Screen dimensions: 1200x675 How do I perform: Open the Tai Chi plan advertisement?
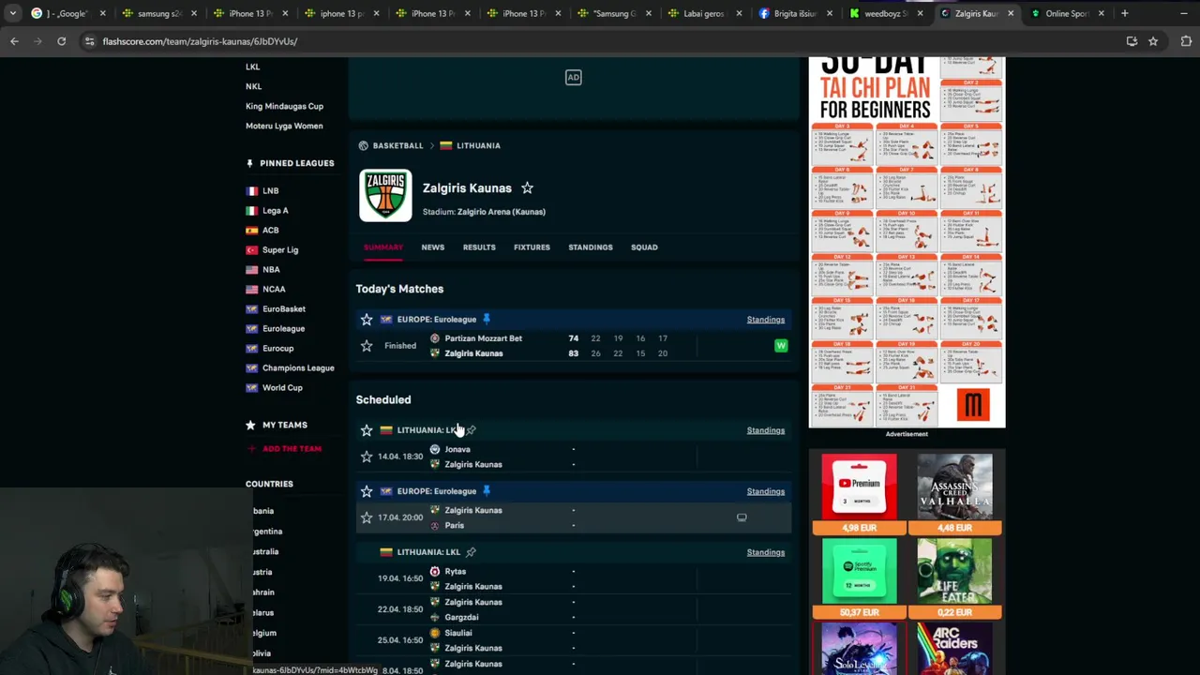(907, 242)
